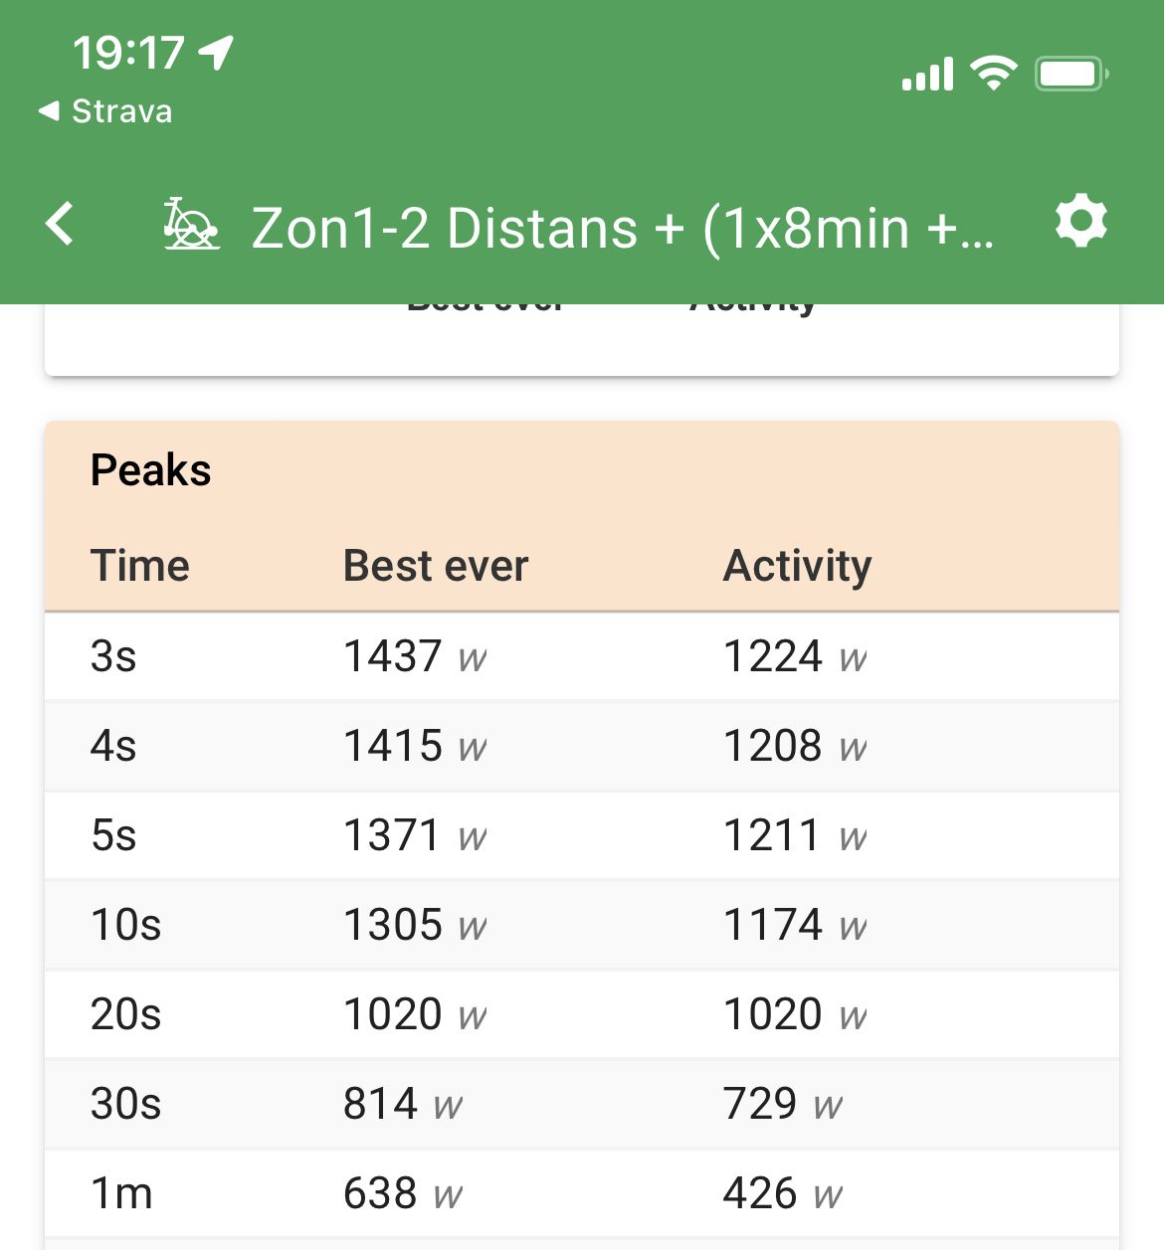Tap the battery status icon
This screenshot has width=1164, height=1250.
click(1070, 74)
